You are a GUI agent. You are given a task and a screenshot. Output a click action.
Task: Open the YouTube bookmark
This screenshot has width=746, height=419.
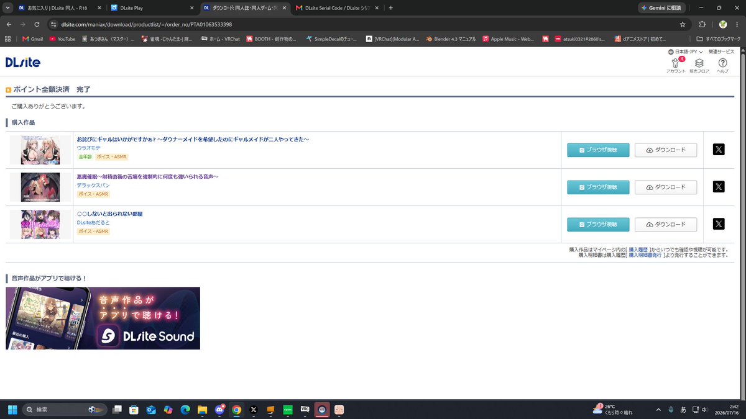click(x=62, y=38)
